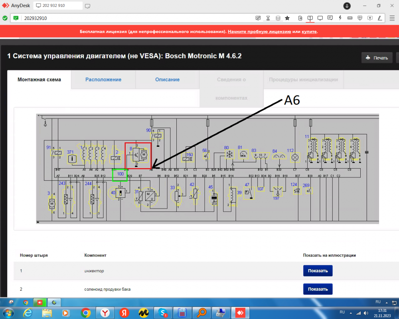Click the купите license link
Screen dimensions: 399x319
pos(309,32)
